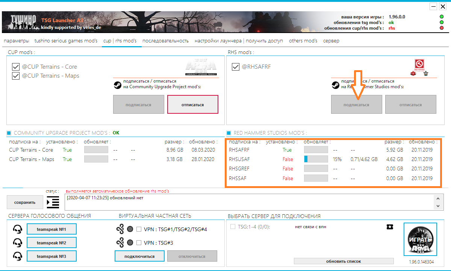
Task: Click the log box up scroll arrow
Action: coord(437,198)
